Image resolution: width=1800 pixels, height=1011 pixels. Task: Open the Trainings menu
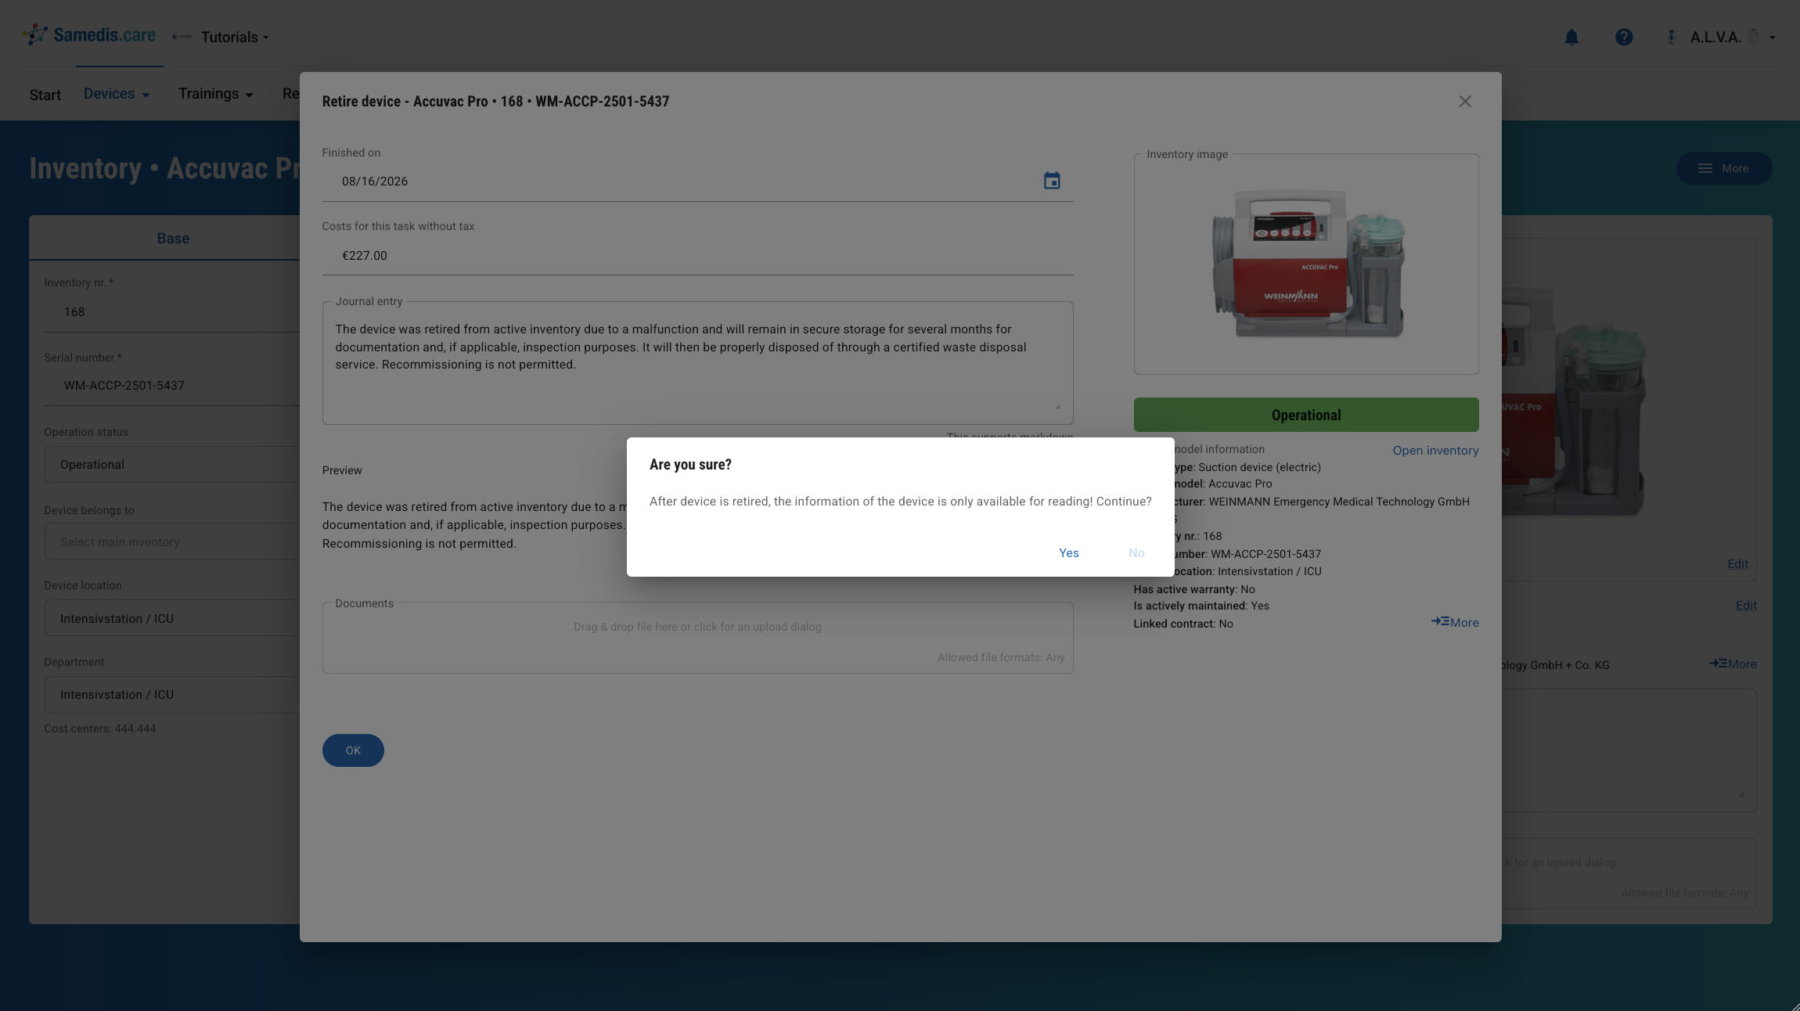pos(216,94)
